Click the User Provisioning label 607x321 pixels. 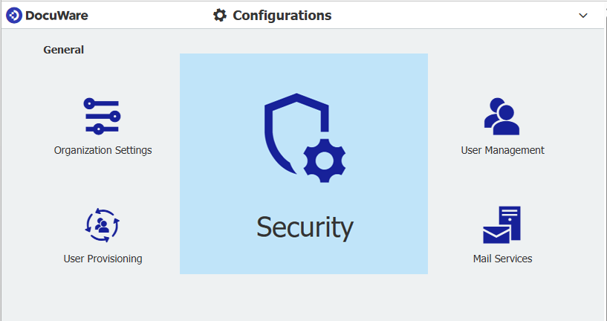click(x=103, y=259)
